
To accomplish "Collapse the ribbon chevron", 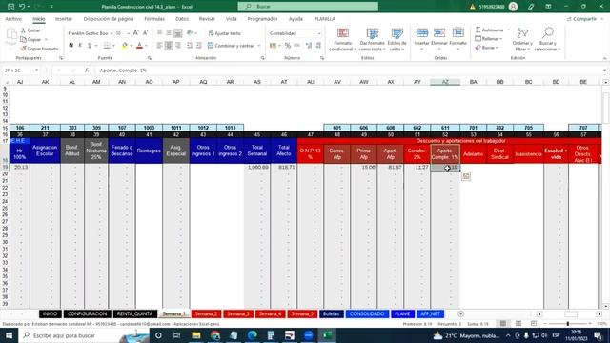I will click(604, 58).
